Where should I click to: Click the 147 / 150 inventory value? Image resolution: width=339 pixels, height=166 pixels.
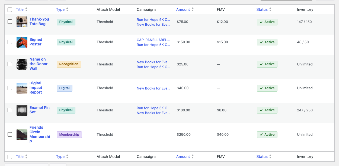tap(304, 22)
